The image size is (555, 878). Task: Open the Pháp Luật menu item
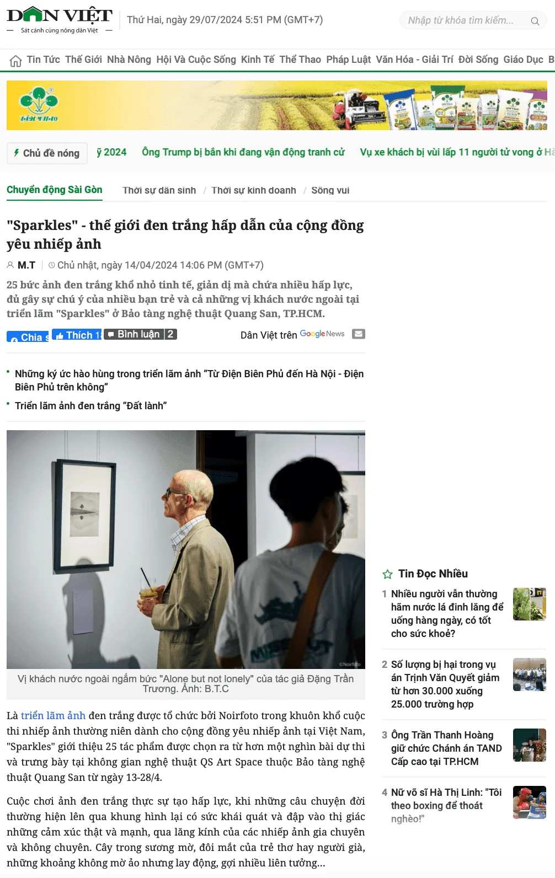pos(348,60)
